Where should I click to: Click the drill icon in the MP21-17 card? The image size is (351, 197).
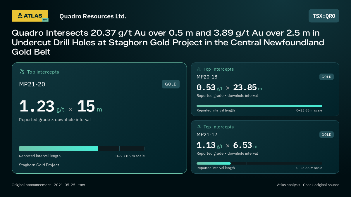pos(199,127)
